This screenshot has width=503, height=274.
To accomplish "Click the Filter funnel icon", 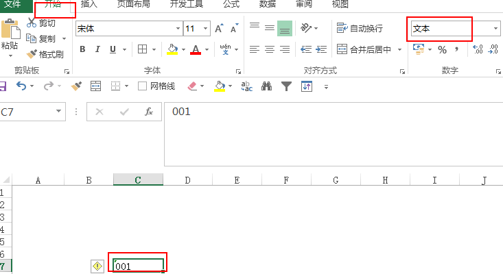I will point(286,86).
